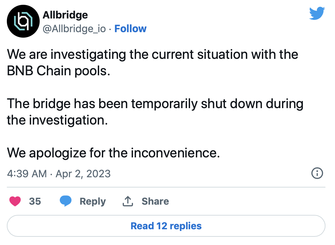The width and height of the screenshot is (335, 245).
Task: Click the Apr 2, 2023 date
Action: pyautogui.click(x=83, y=173)
